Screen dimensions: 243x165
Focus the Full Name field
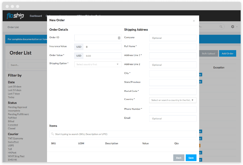point(173,47)
